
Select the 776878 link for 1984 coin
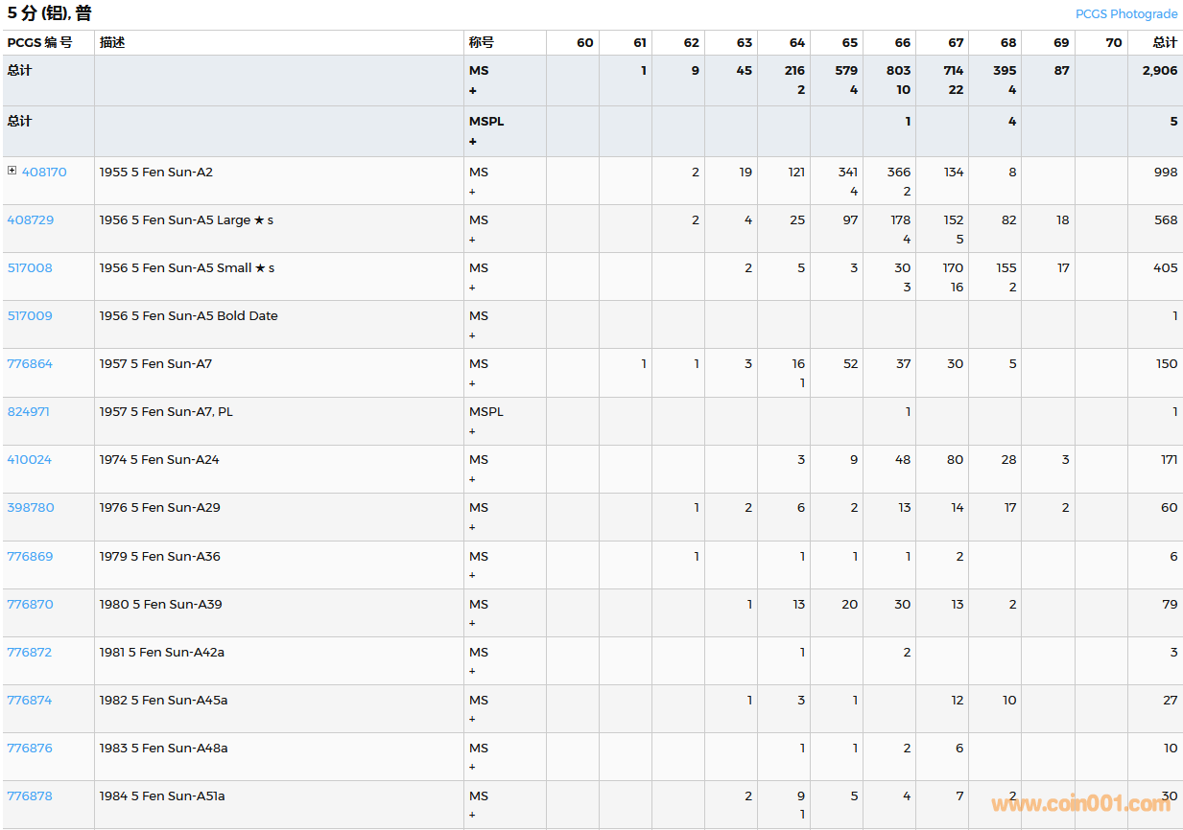(30, 795)
